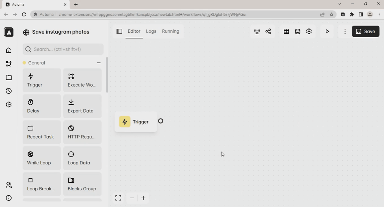This screenshot has width=384, height=207.
Task: Select the Delay block
Action: (x=42, y=106)
